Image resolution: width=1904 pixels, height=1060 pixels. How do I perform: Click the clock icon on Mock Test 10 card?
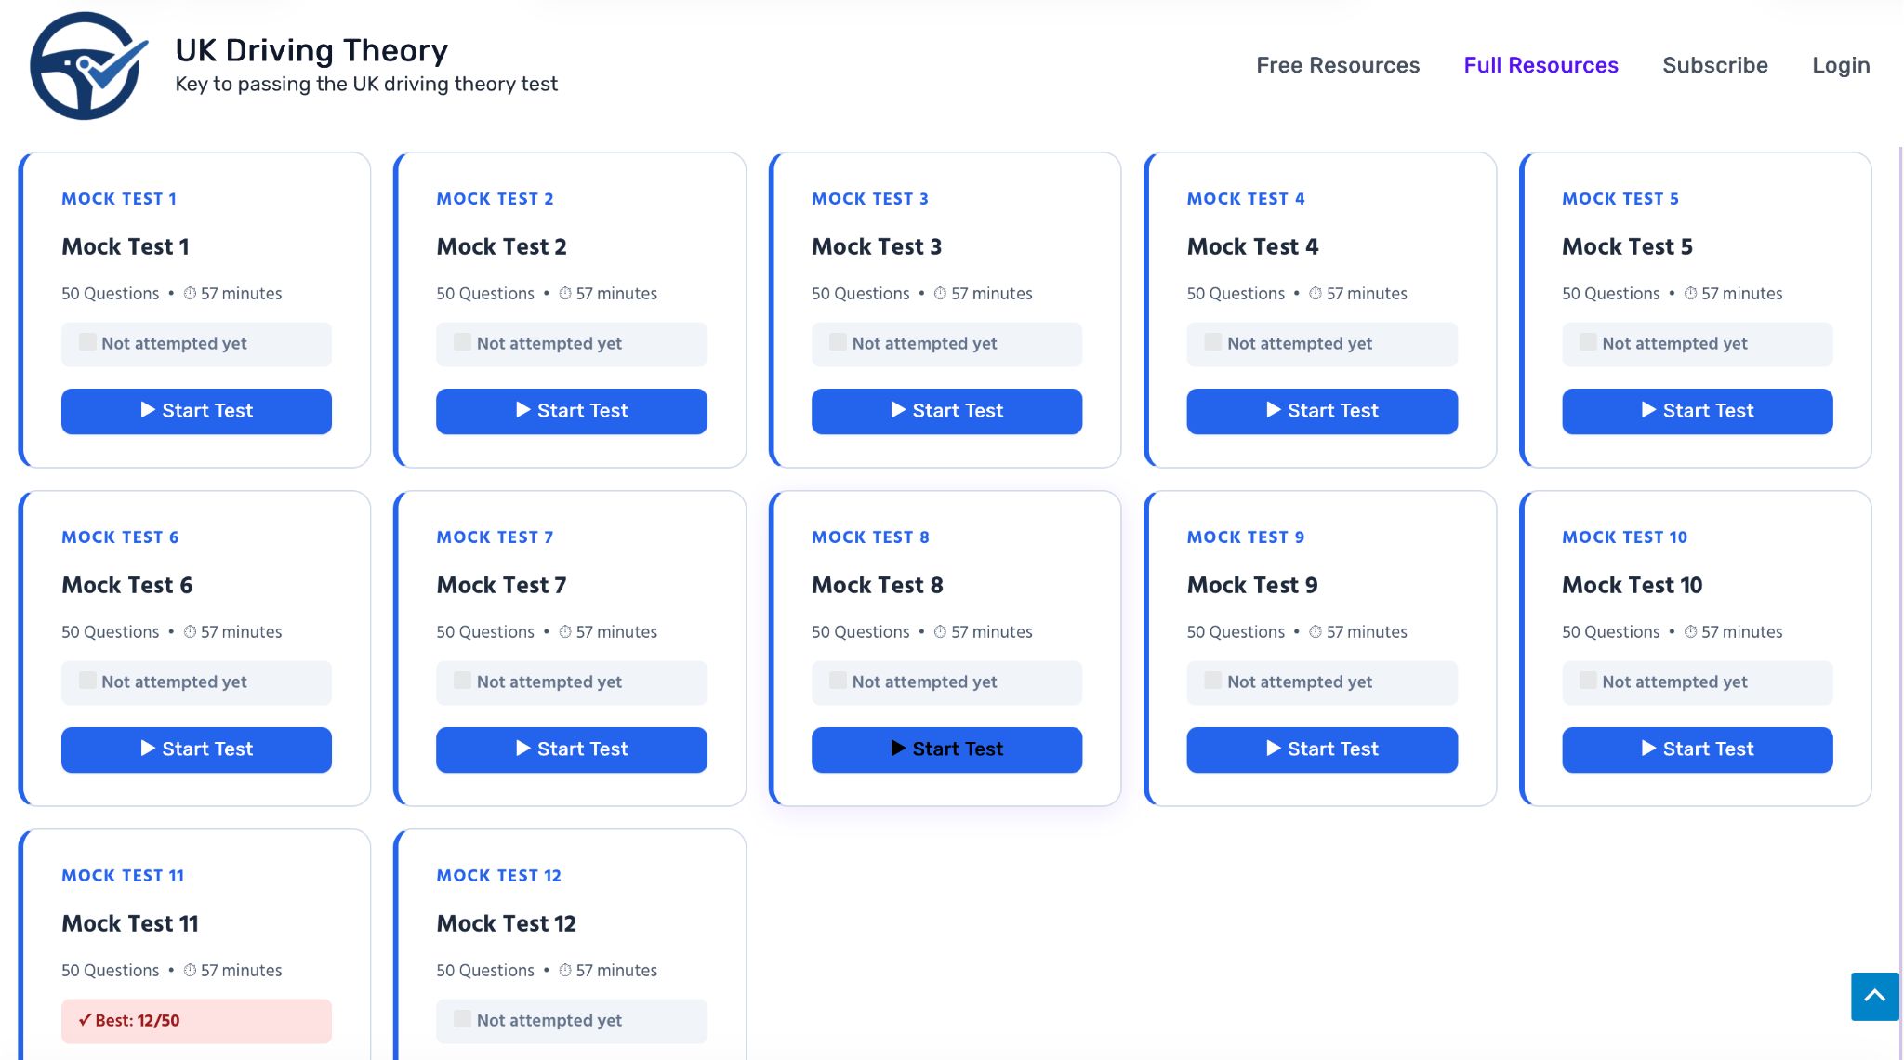1690,632
